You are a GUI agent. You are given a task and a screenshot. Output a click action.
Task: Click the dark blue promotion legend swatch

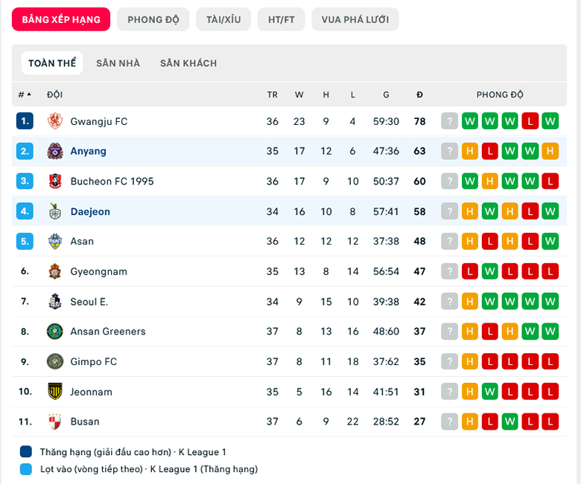26,452
